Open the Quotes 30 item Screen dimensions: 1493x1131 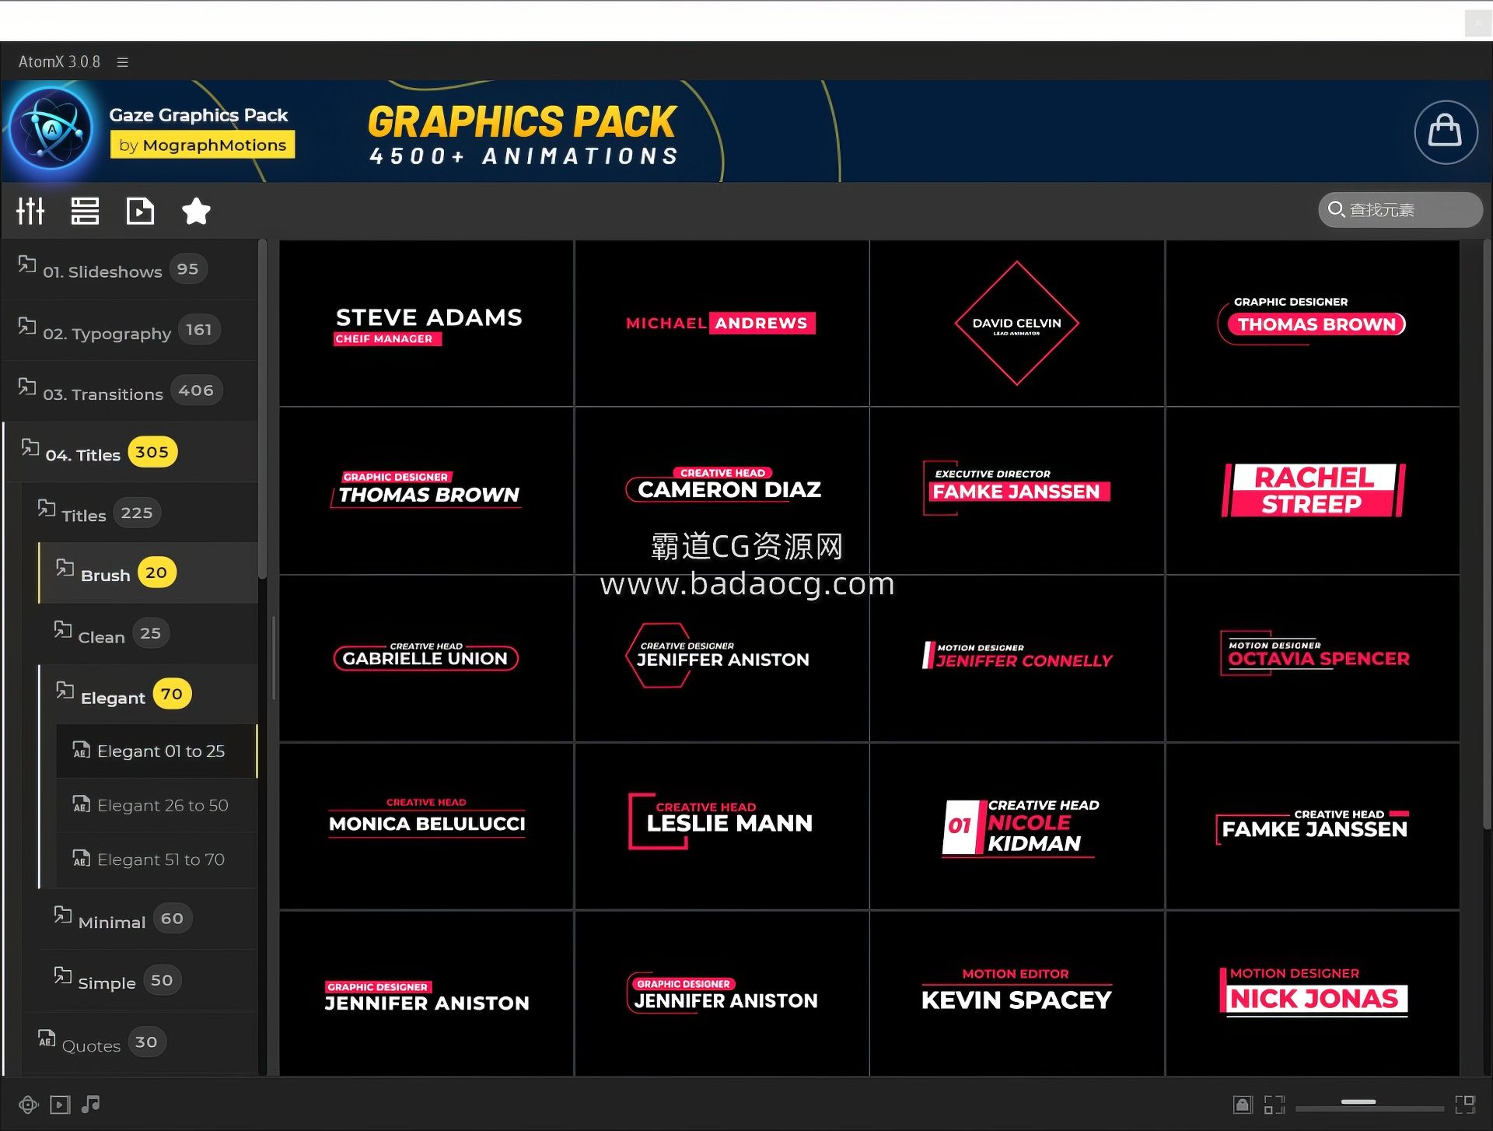[x=140, y=1042]
